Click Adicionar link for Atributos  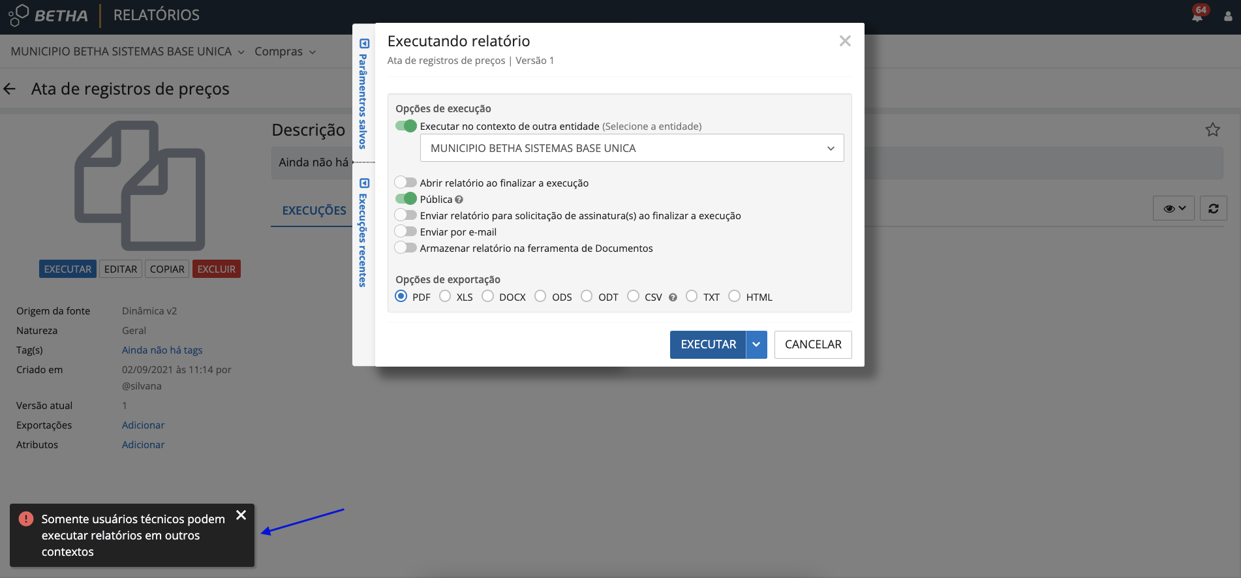coord(144,445)
